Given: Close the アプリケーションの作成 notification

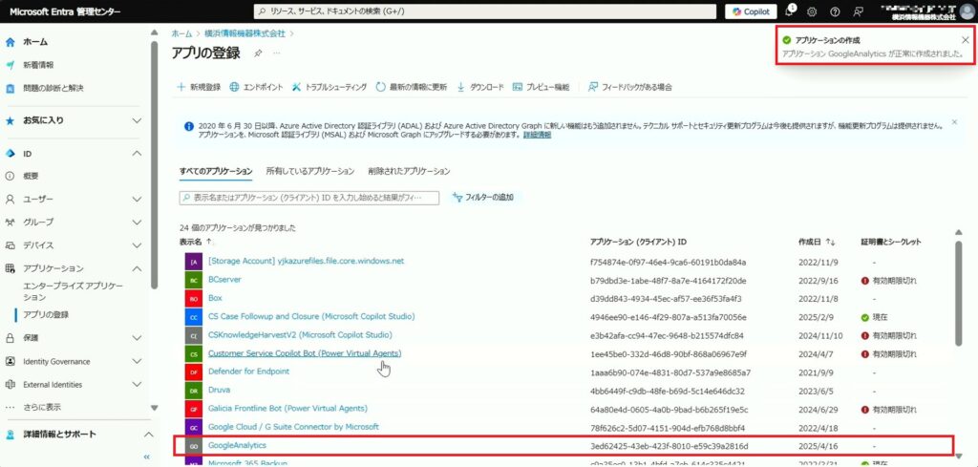Looking at the screenshot, I should (965, 40).
